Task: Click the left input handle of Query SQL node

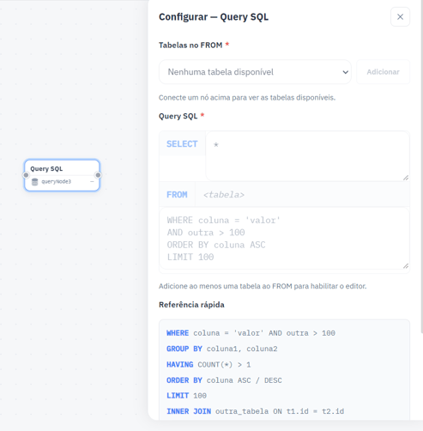Action: point(26,175)
